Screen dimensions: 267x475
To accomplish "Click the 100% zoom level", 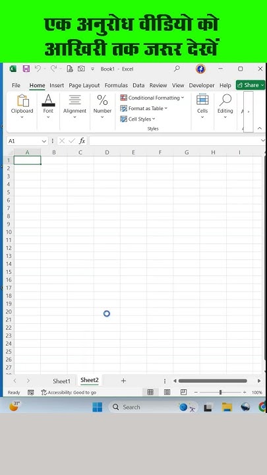I will coord(257,393).
